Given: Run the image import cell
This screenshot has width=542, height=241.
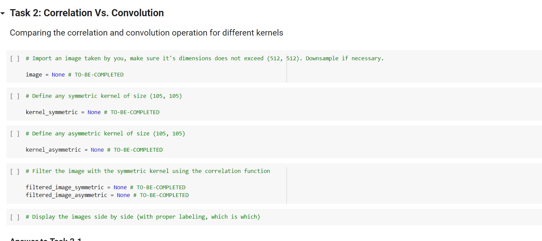Looking at the screenshot, I should [15, 59].
